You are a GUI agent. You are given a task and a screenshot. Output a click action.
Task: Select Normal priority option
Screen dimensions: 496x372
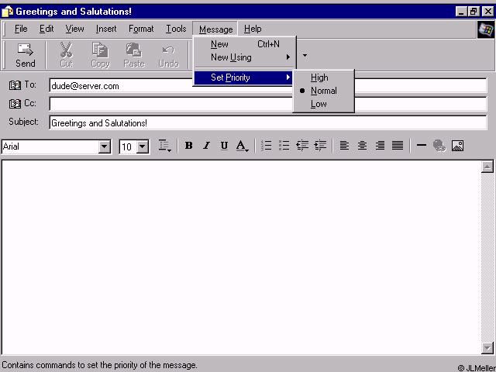(x=323, y=91)
